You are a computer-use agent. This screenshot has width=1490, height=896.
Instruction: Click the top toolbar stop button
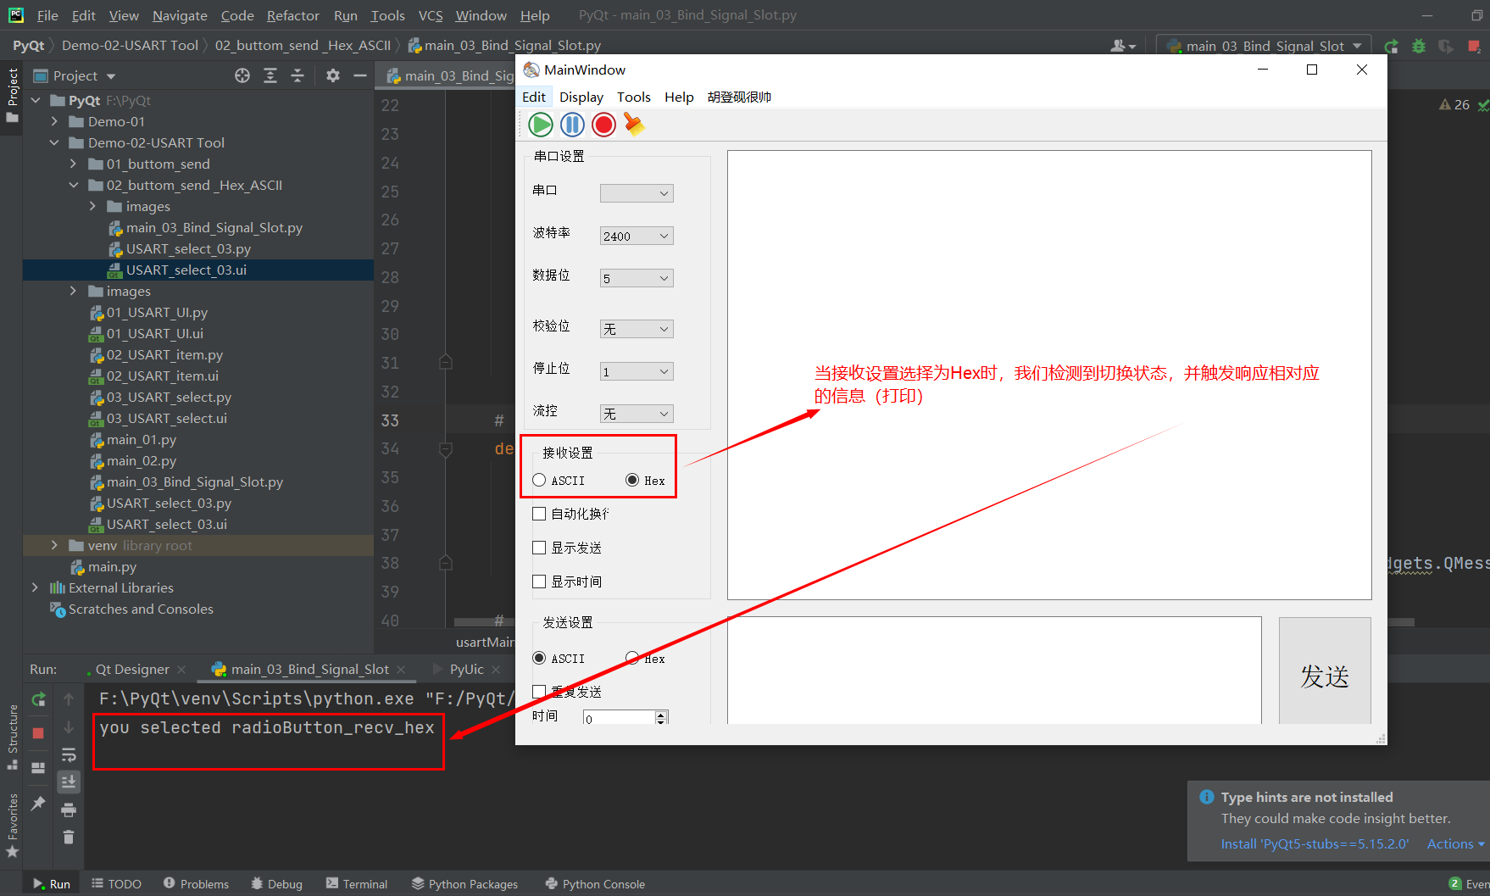(x=1475, y=46)
